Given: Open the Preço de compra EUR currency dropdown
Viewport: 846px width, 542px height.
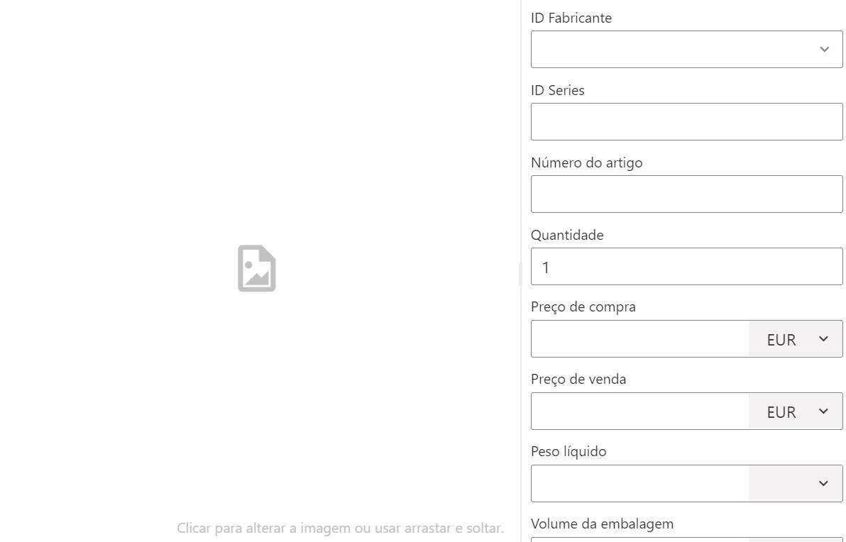Looking at the screenshot, I should (796, 338).
